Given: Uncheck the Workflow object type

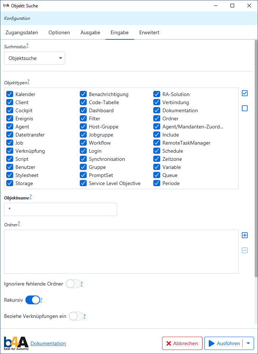Looking at the screenshot, I should [x=83, y=143].
